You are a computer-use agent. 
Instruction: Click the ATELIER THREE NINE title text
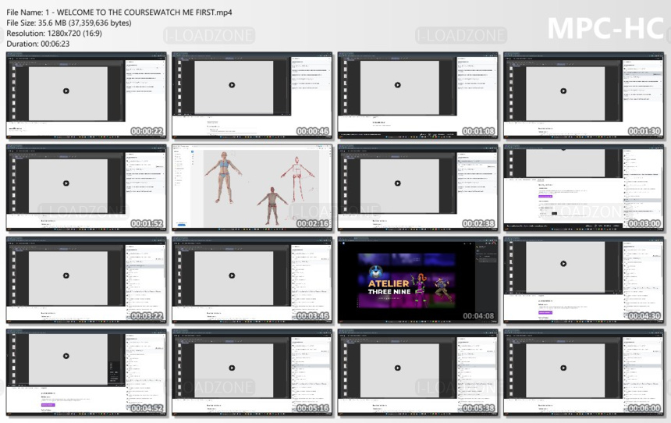(x=389, y=287)
